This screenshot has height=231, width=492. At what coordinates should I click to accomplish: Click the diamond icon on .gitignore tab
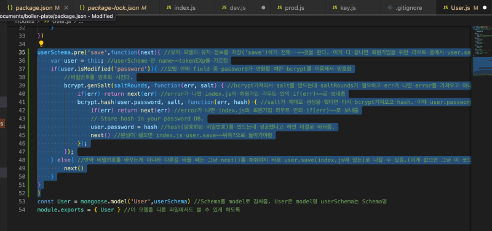click(390, 7)
